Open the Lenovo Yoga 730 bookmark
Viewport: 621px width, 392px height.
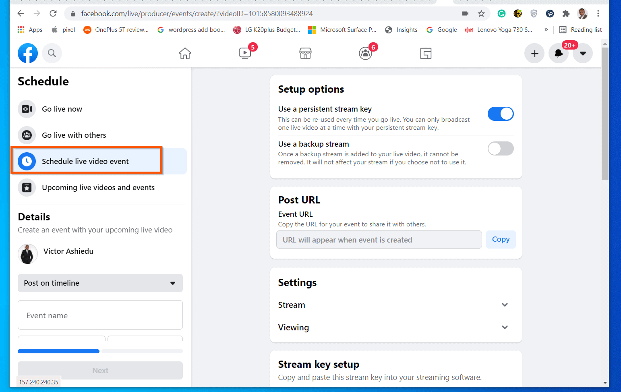(x=499, y=29)
